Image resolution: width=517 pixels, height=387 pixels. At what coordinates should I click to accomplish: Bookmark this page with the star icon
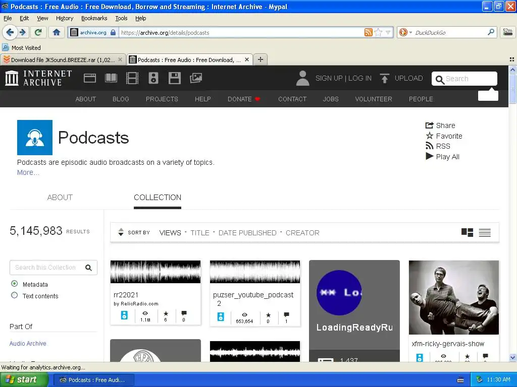coord(378,32)
